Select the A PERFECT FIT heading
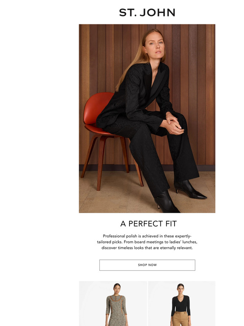The image size is (244, 326). click(148, 224)
